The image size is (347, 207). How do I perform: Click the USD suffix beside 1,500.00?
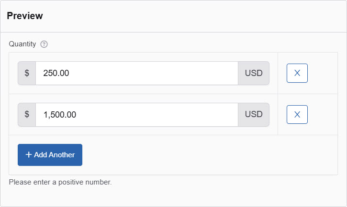(254, 115)
